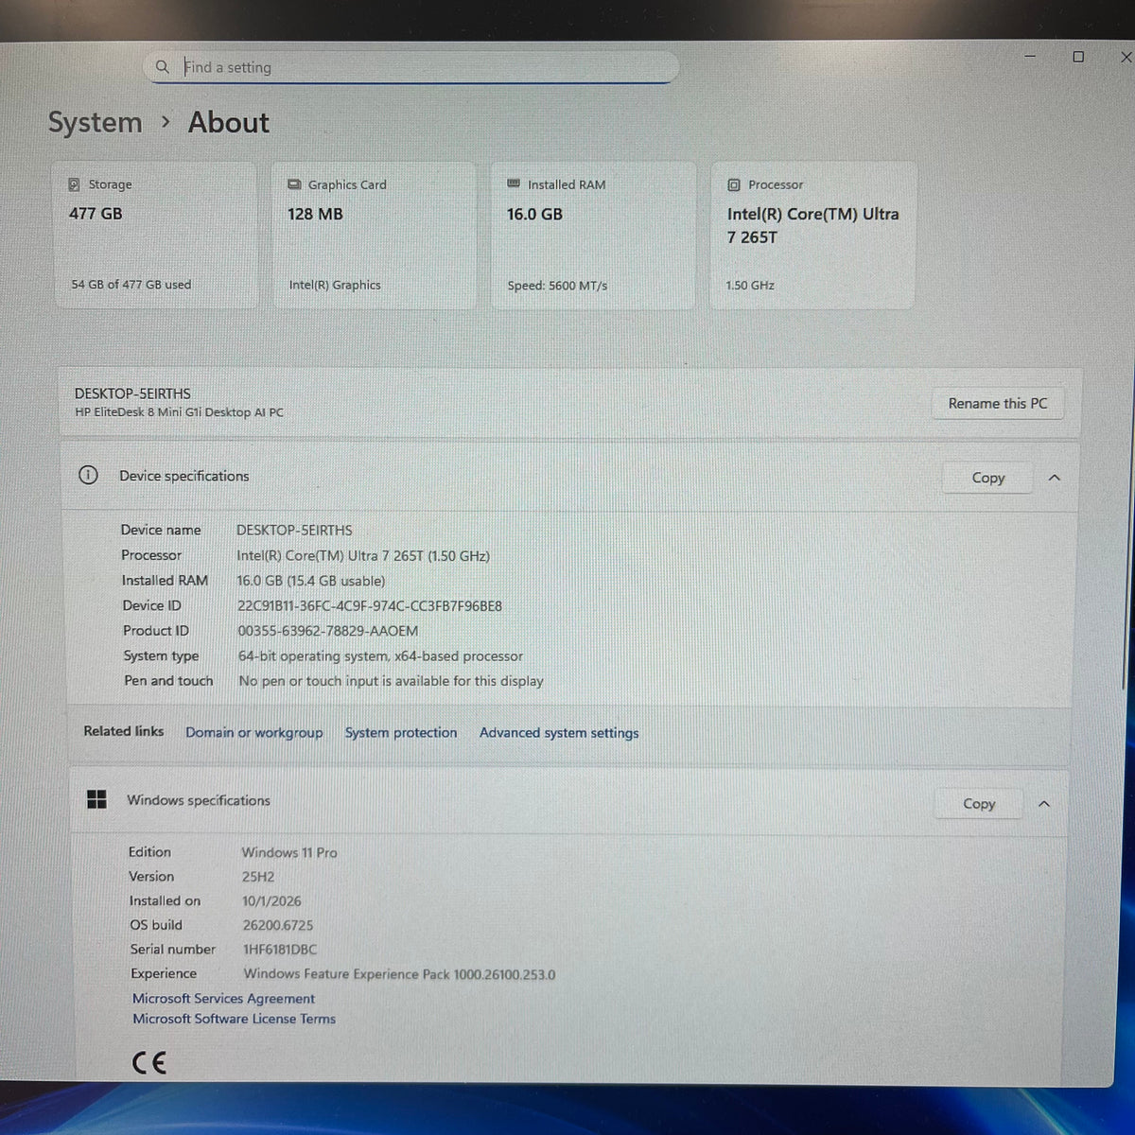Click the System type 64-bit operating system text
The width and height of the screenshot is (1135, 1135).
tap(380, 656)
